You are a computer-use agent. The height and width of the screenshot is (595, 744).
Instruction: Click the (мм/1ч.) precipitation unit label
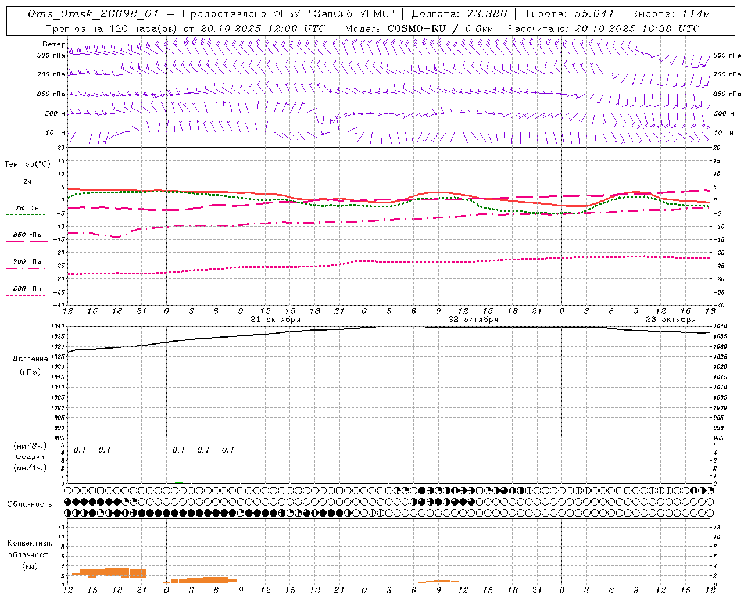30,468
